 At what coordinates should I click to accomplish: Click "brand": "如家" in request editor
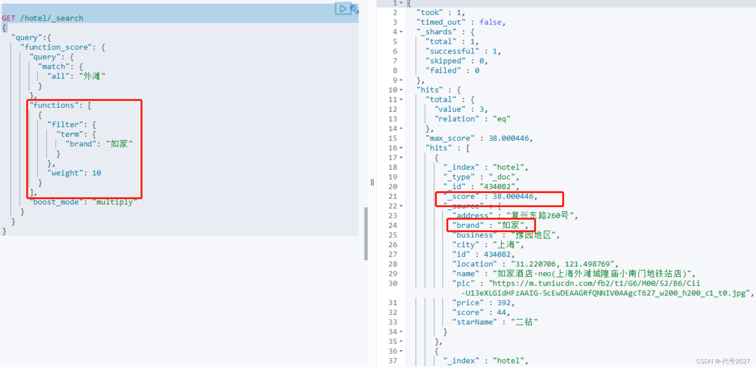[x=99, y=144]
